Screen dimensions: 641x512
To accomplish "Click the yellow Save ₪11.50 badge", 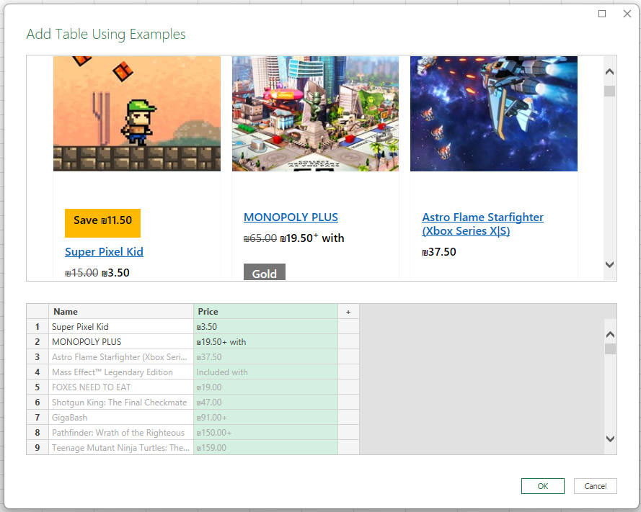I will [102, 223].
